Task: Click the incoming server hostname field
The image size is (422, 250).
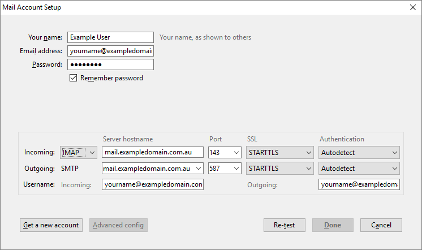Action: pyautogui.click(x=152, y=152)
